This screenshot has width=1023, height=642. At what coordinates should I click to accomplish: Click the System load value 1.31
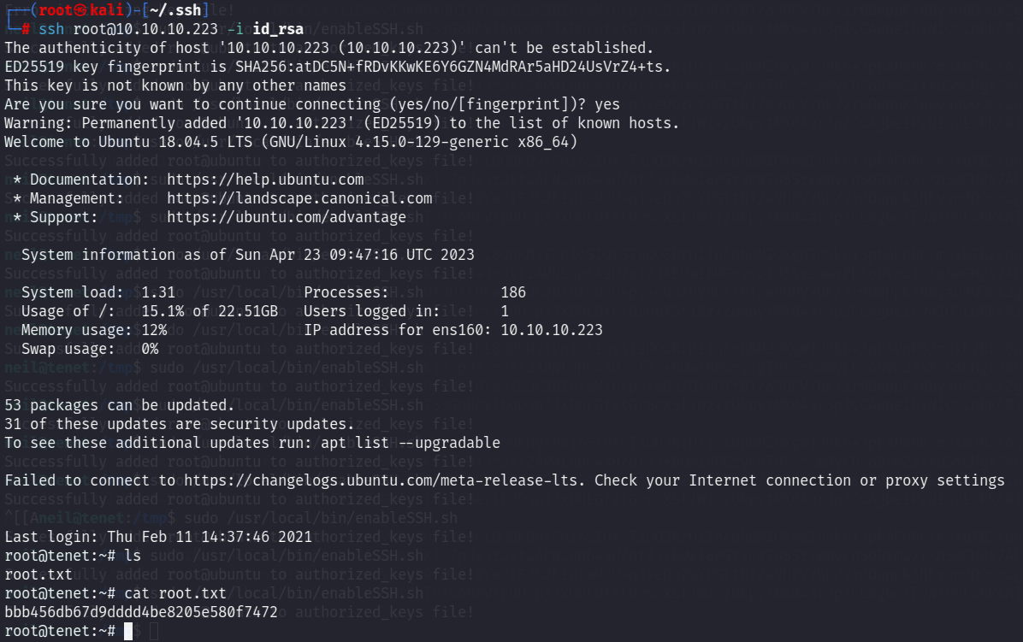(x=158, y=292)
